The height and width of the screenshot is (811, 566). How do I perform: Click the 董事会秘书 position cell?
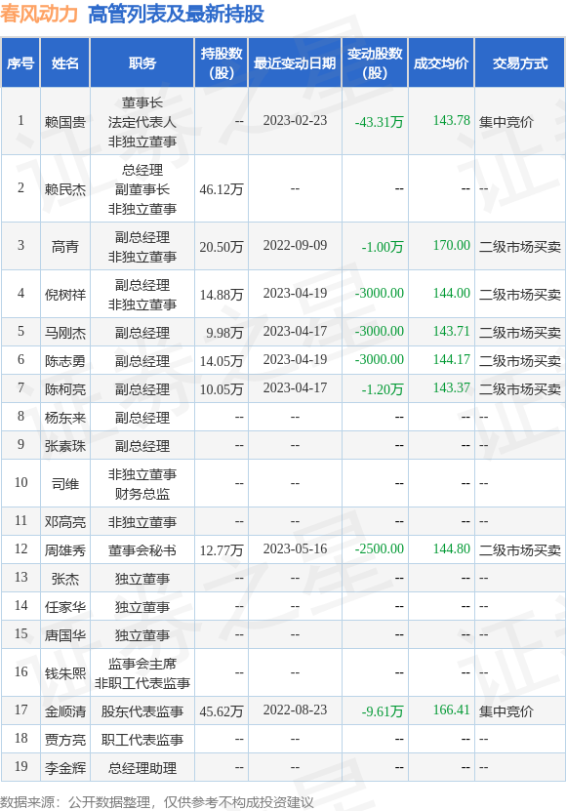click(142, 550)
